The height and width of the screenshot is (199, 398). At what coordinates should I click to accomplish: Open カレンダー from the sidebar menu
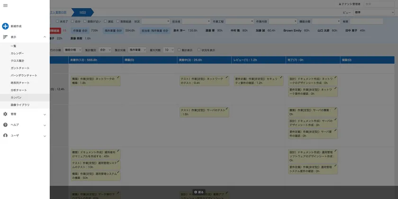(17, 54)
